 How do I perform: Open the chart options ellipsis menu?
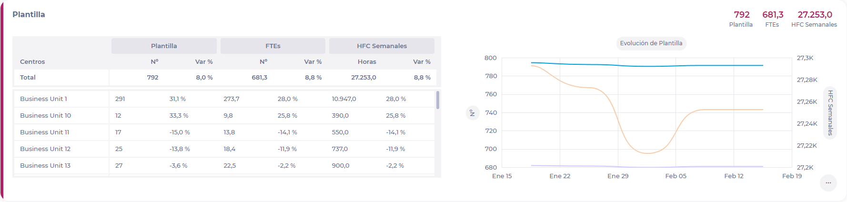(x=828, y=183)
